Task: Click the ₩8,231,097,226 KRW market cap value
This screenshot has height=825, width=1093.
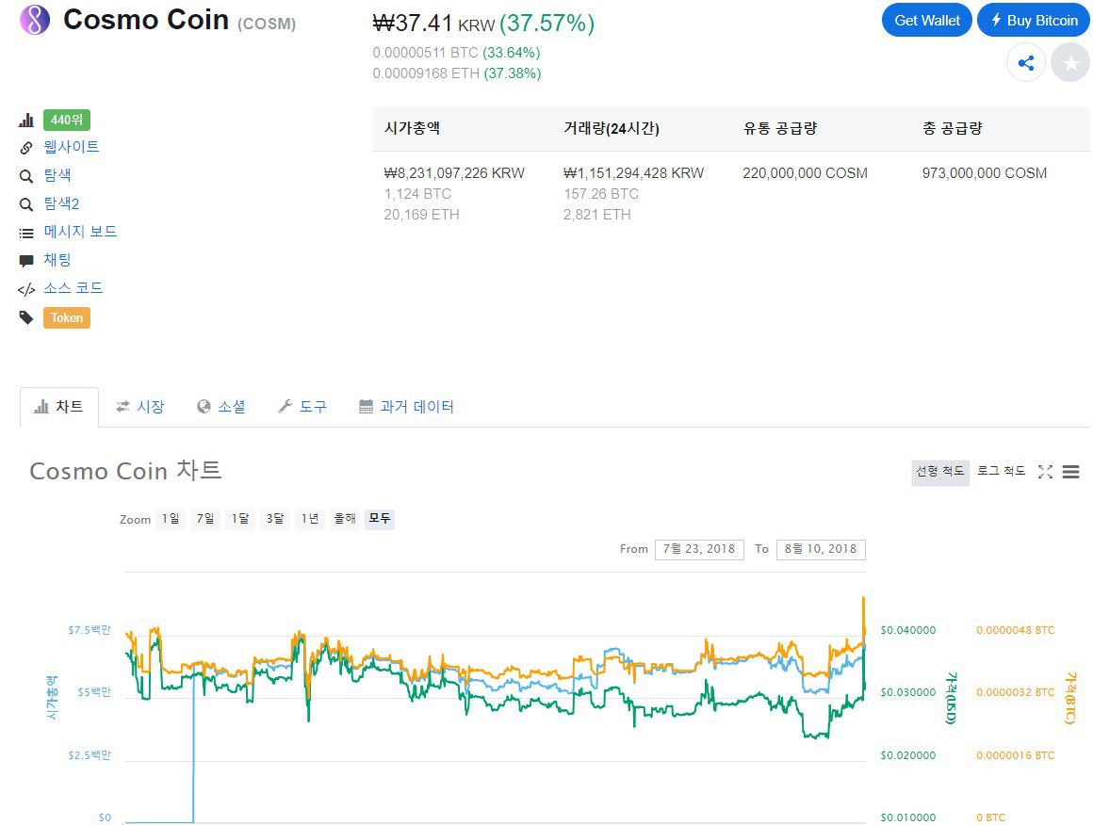Action: tap(454, 172)
